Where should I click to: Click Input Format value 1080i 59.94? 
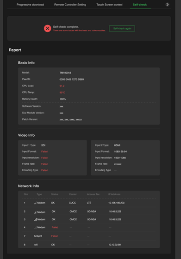[x=120, y=152]
